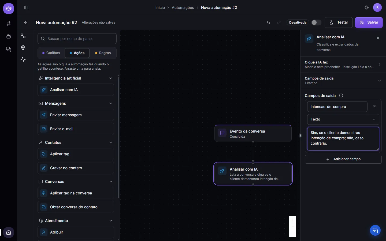Collapse the Campos de saída 1 campo section
This screenshot has width=386, height=241.
point(343,81)
